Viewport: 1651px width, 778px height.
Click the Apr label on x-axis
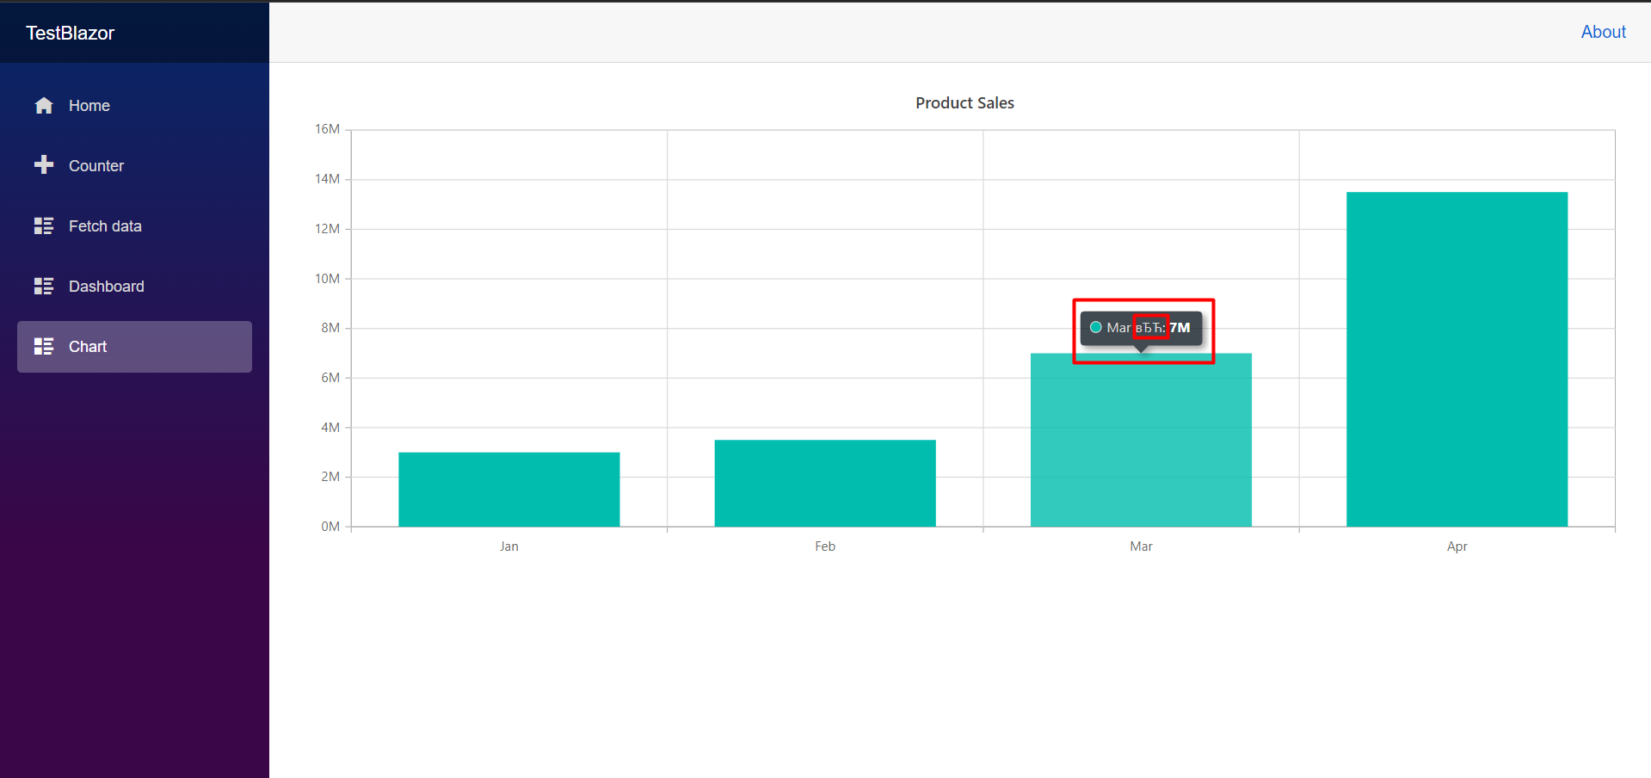pyautogui.click(x=1457, y=546)
